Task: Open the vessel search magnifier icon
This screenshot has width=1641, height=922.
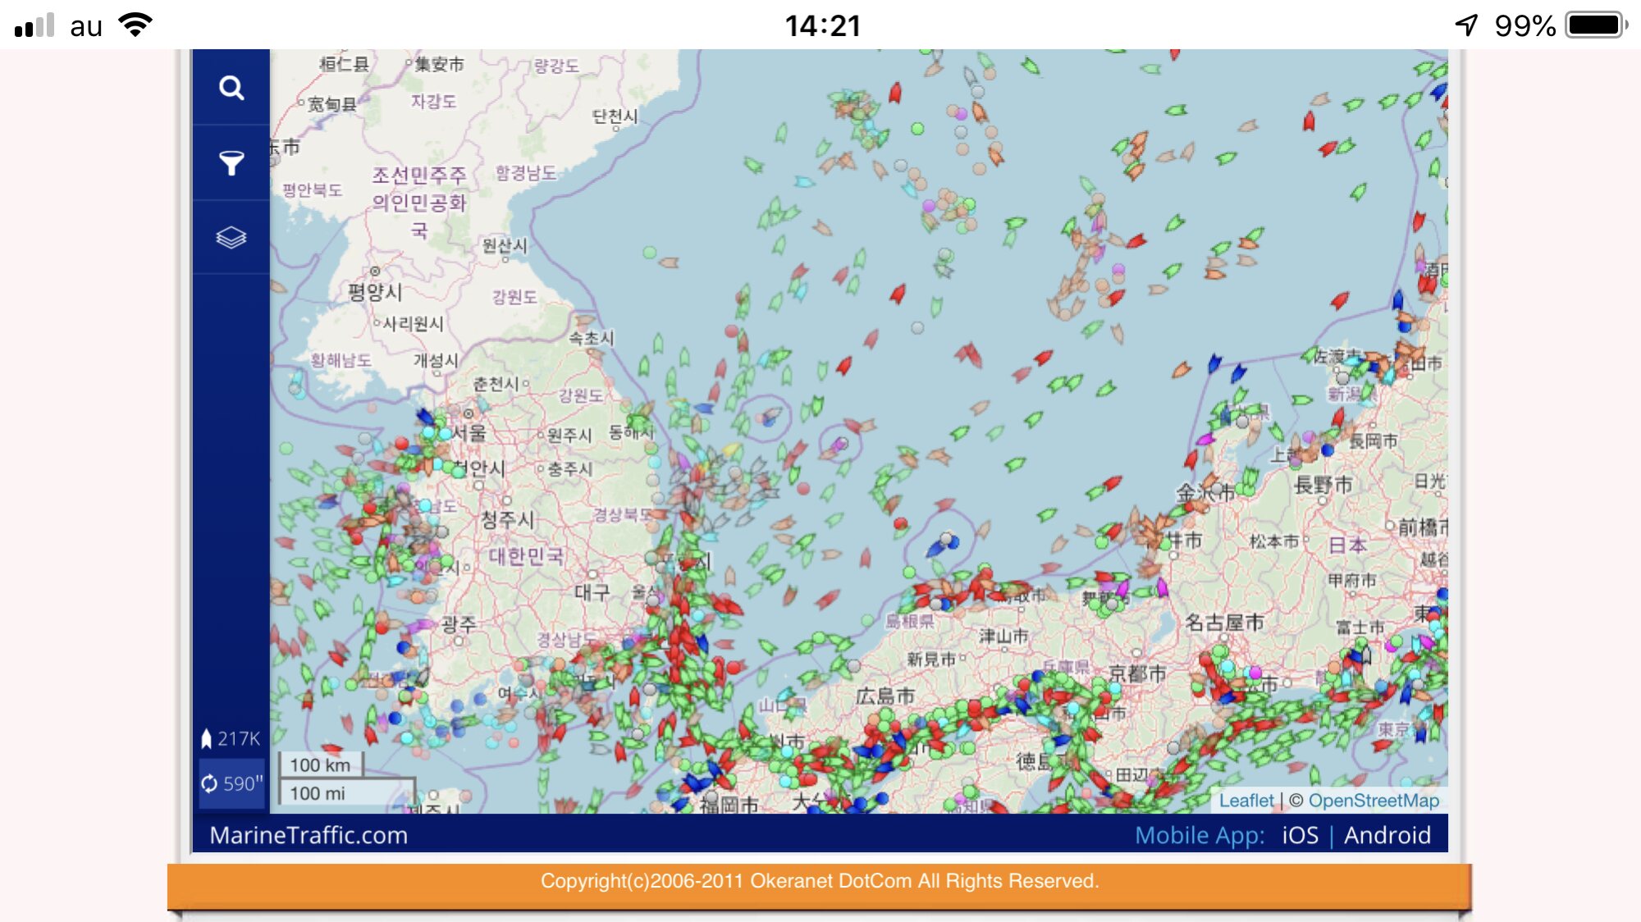Action: click(x=231, y=88)
